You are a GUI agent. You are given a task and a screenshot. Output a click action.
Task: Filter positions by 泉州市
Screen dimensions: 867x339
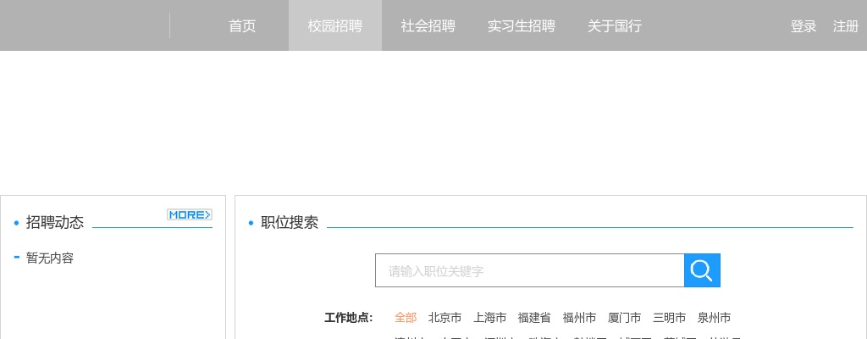[715, 318]
